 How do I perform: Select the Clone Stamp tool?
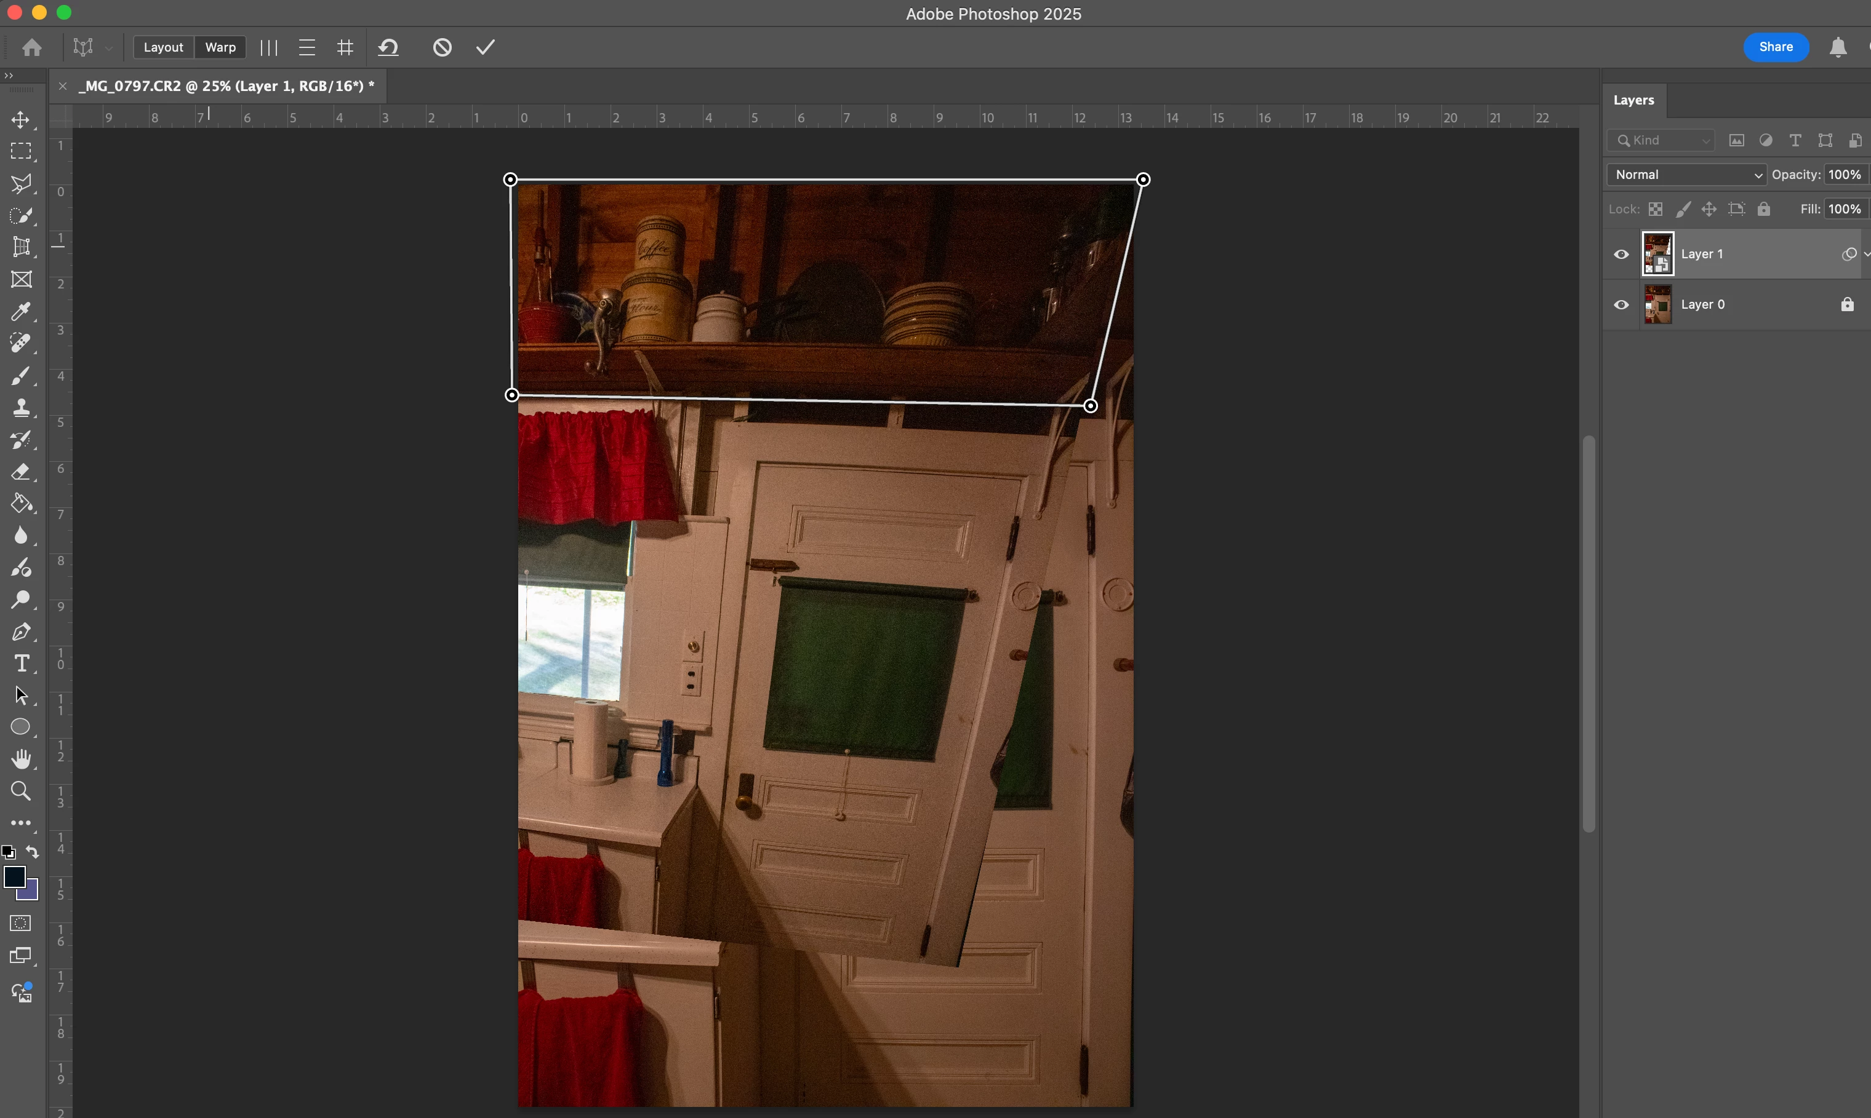point(21,408)
